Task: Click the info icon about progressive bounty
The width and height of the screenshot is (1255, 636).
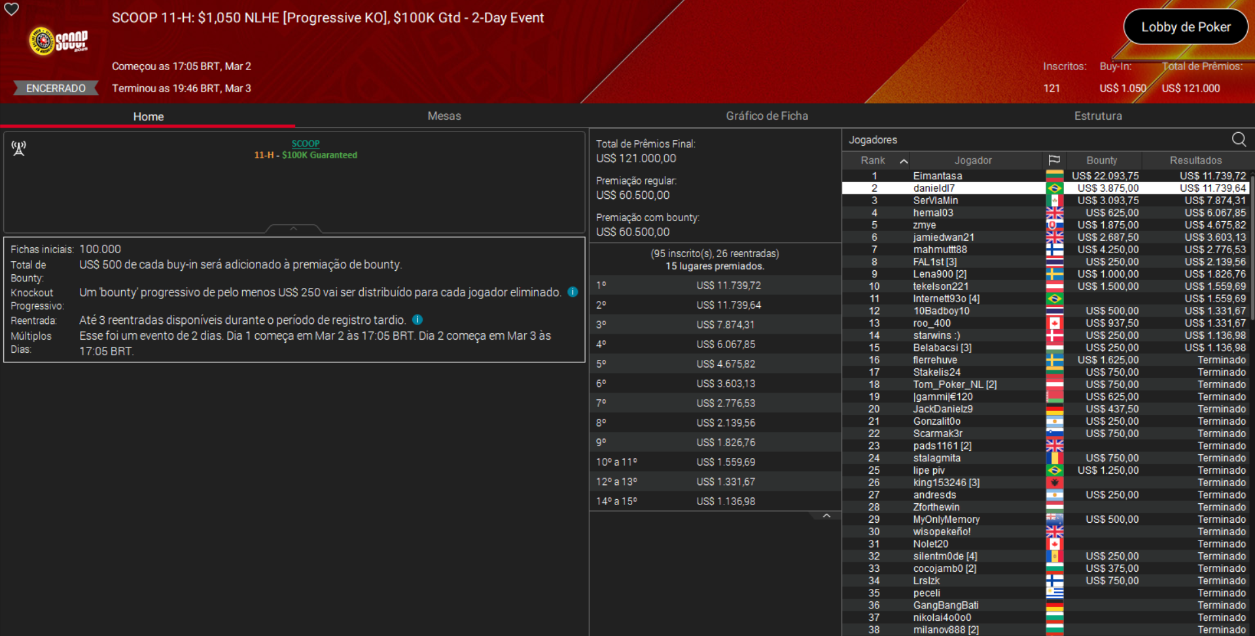Action: coord(573,292)
